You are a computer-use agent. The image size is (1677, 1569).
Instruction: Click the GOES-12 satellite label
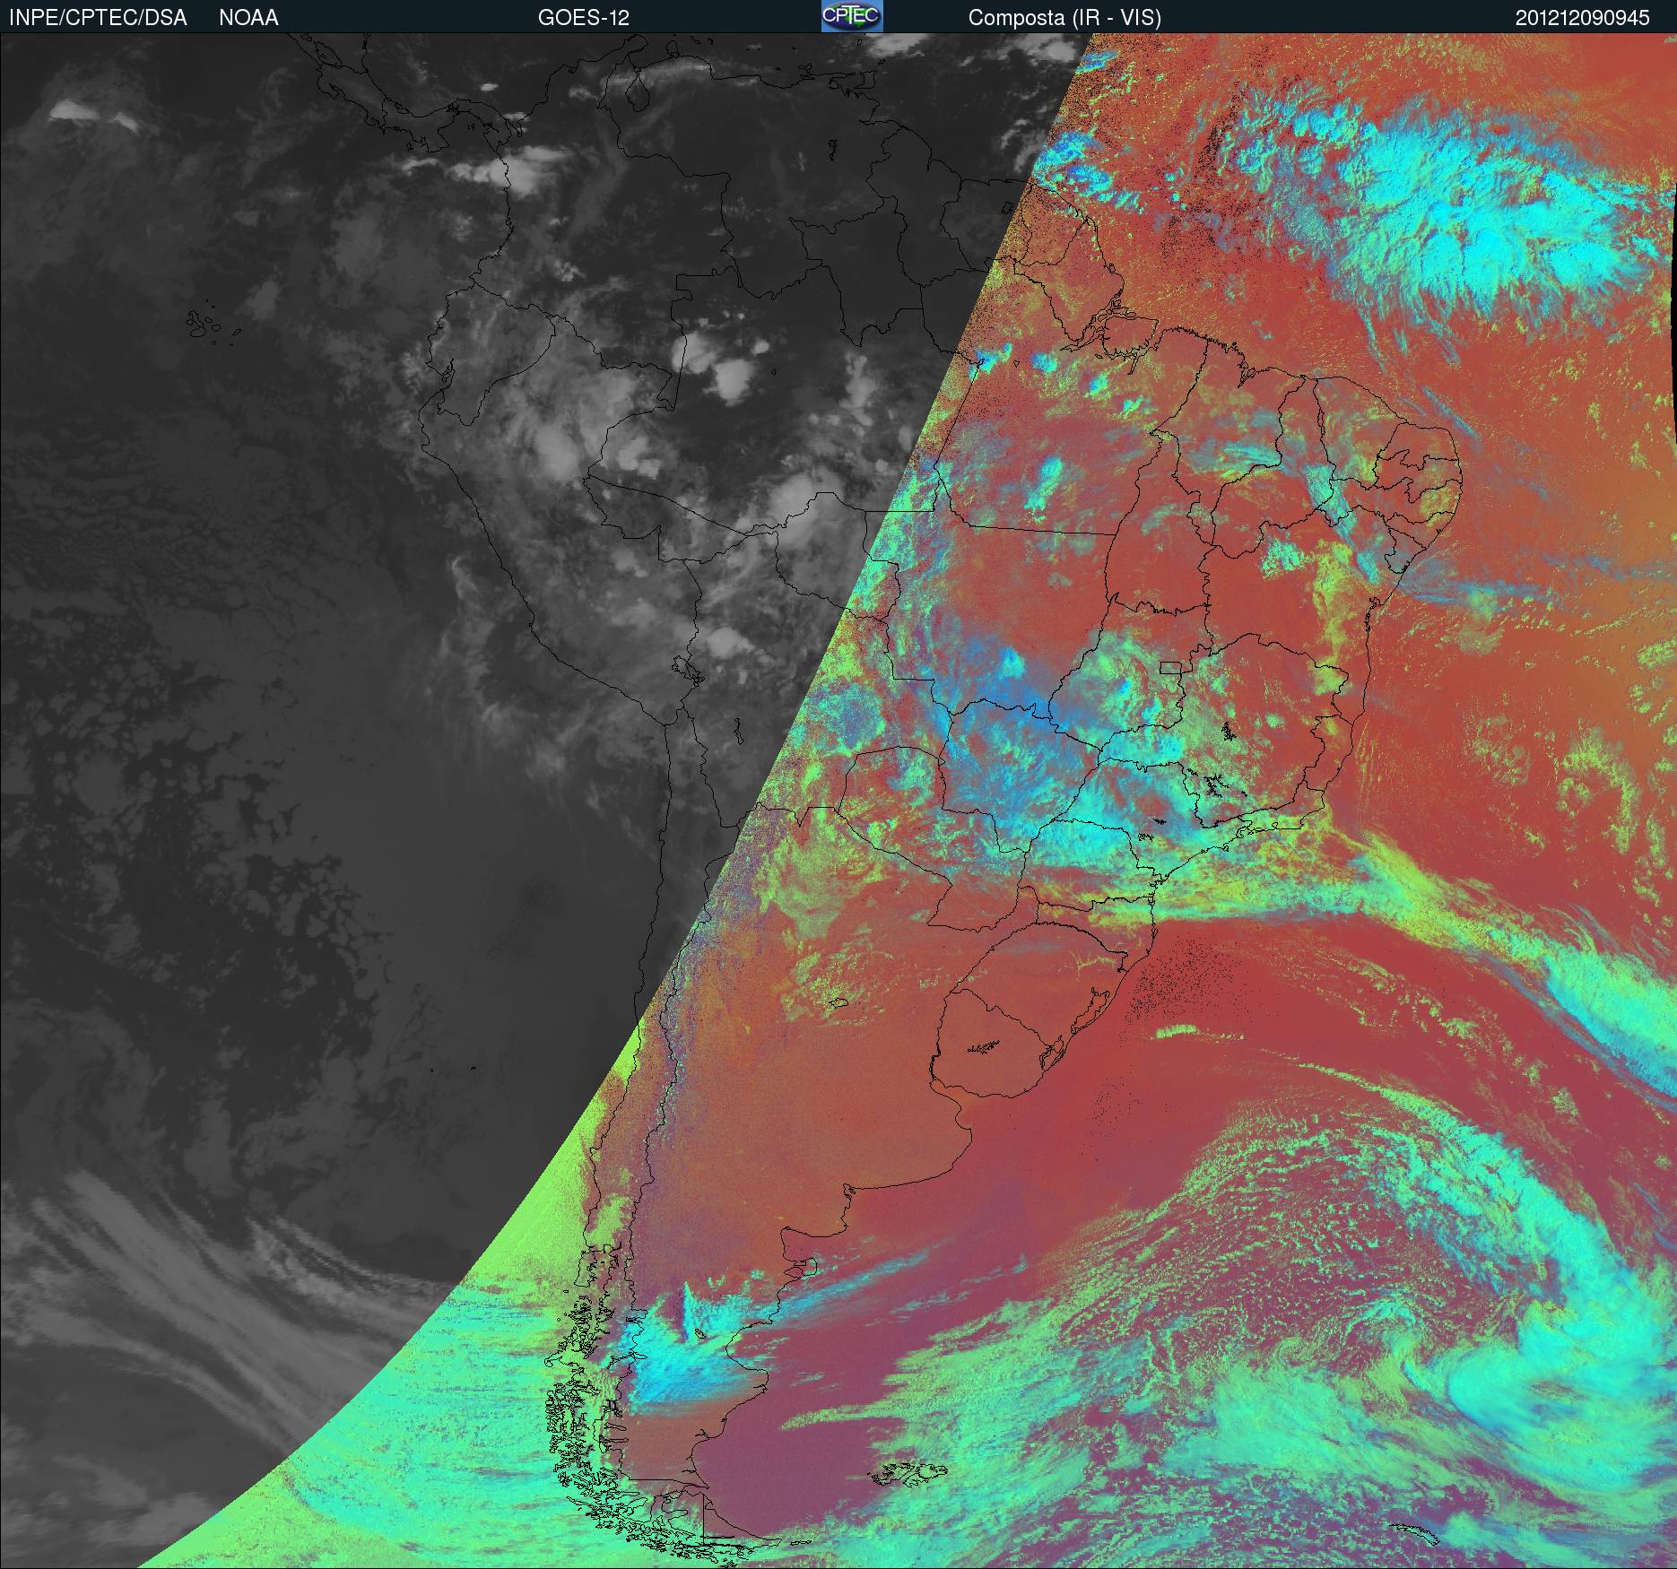click(x=584, y=18)
